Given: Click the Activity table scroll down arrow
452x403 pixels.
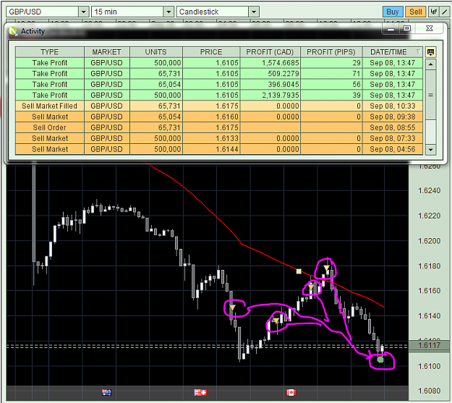Looking at the screenshot, I should [430, 150].
